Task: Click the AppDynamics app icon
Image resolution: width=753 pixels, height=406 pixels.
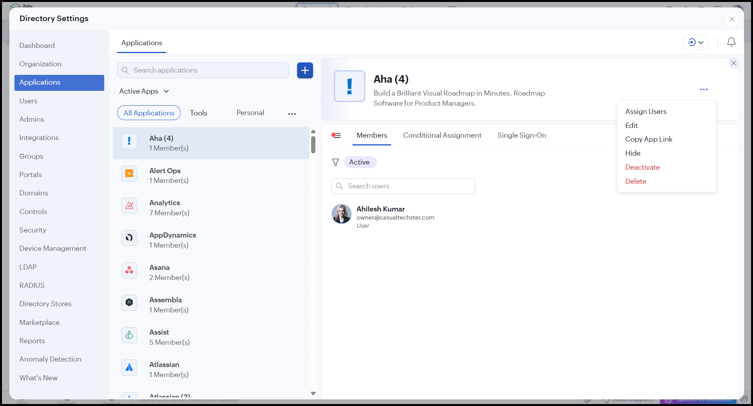Action: tap(129, 238)
